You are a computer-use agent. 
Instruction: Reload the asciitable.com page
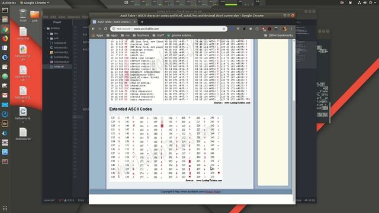[105, 29]
